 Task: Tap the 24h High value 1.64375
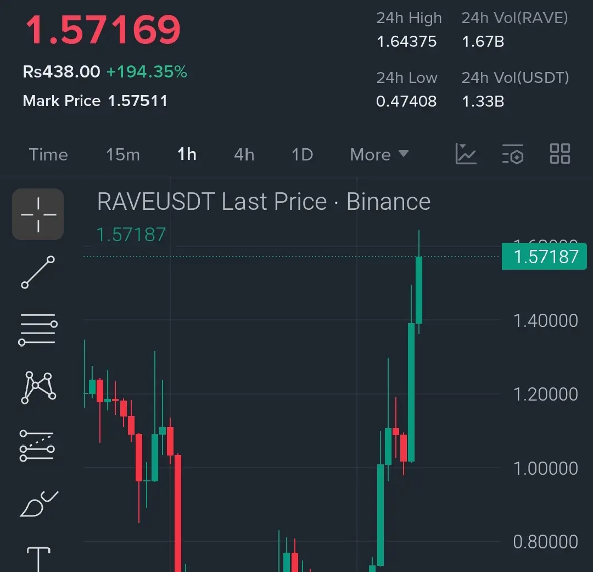(406, 41)
